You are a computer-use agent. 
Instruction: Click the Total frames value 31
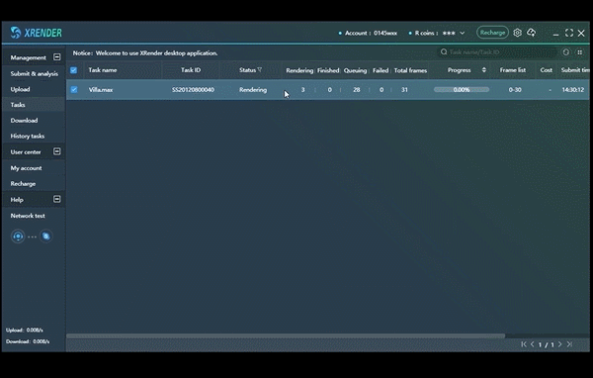[x=404, y=90]
